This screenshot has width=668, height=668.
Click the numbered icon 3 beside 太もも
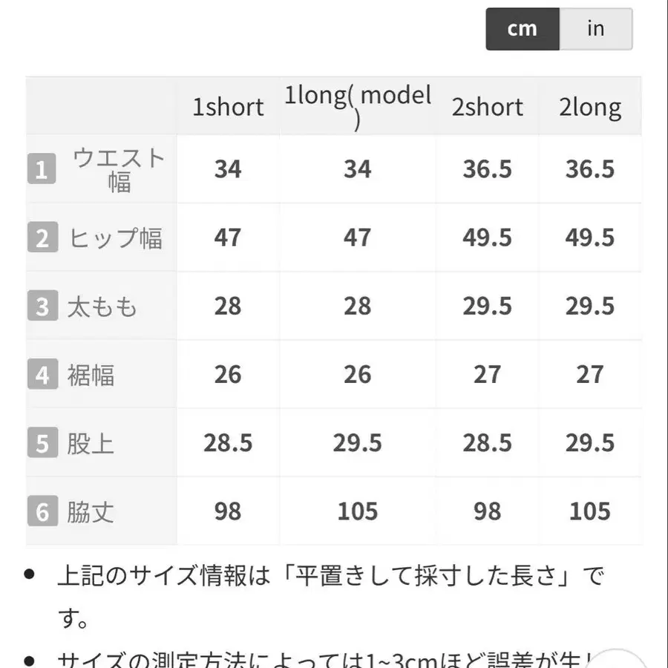42,306
